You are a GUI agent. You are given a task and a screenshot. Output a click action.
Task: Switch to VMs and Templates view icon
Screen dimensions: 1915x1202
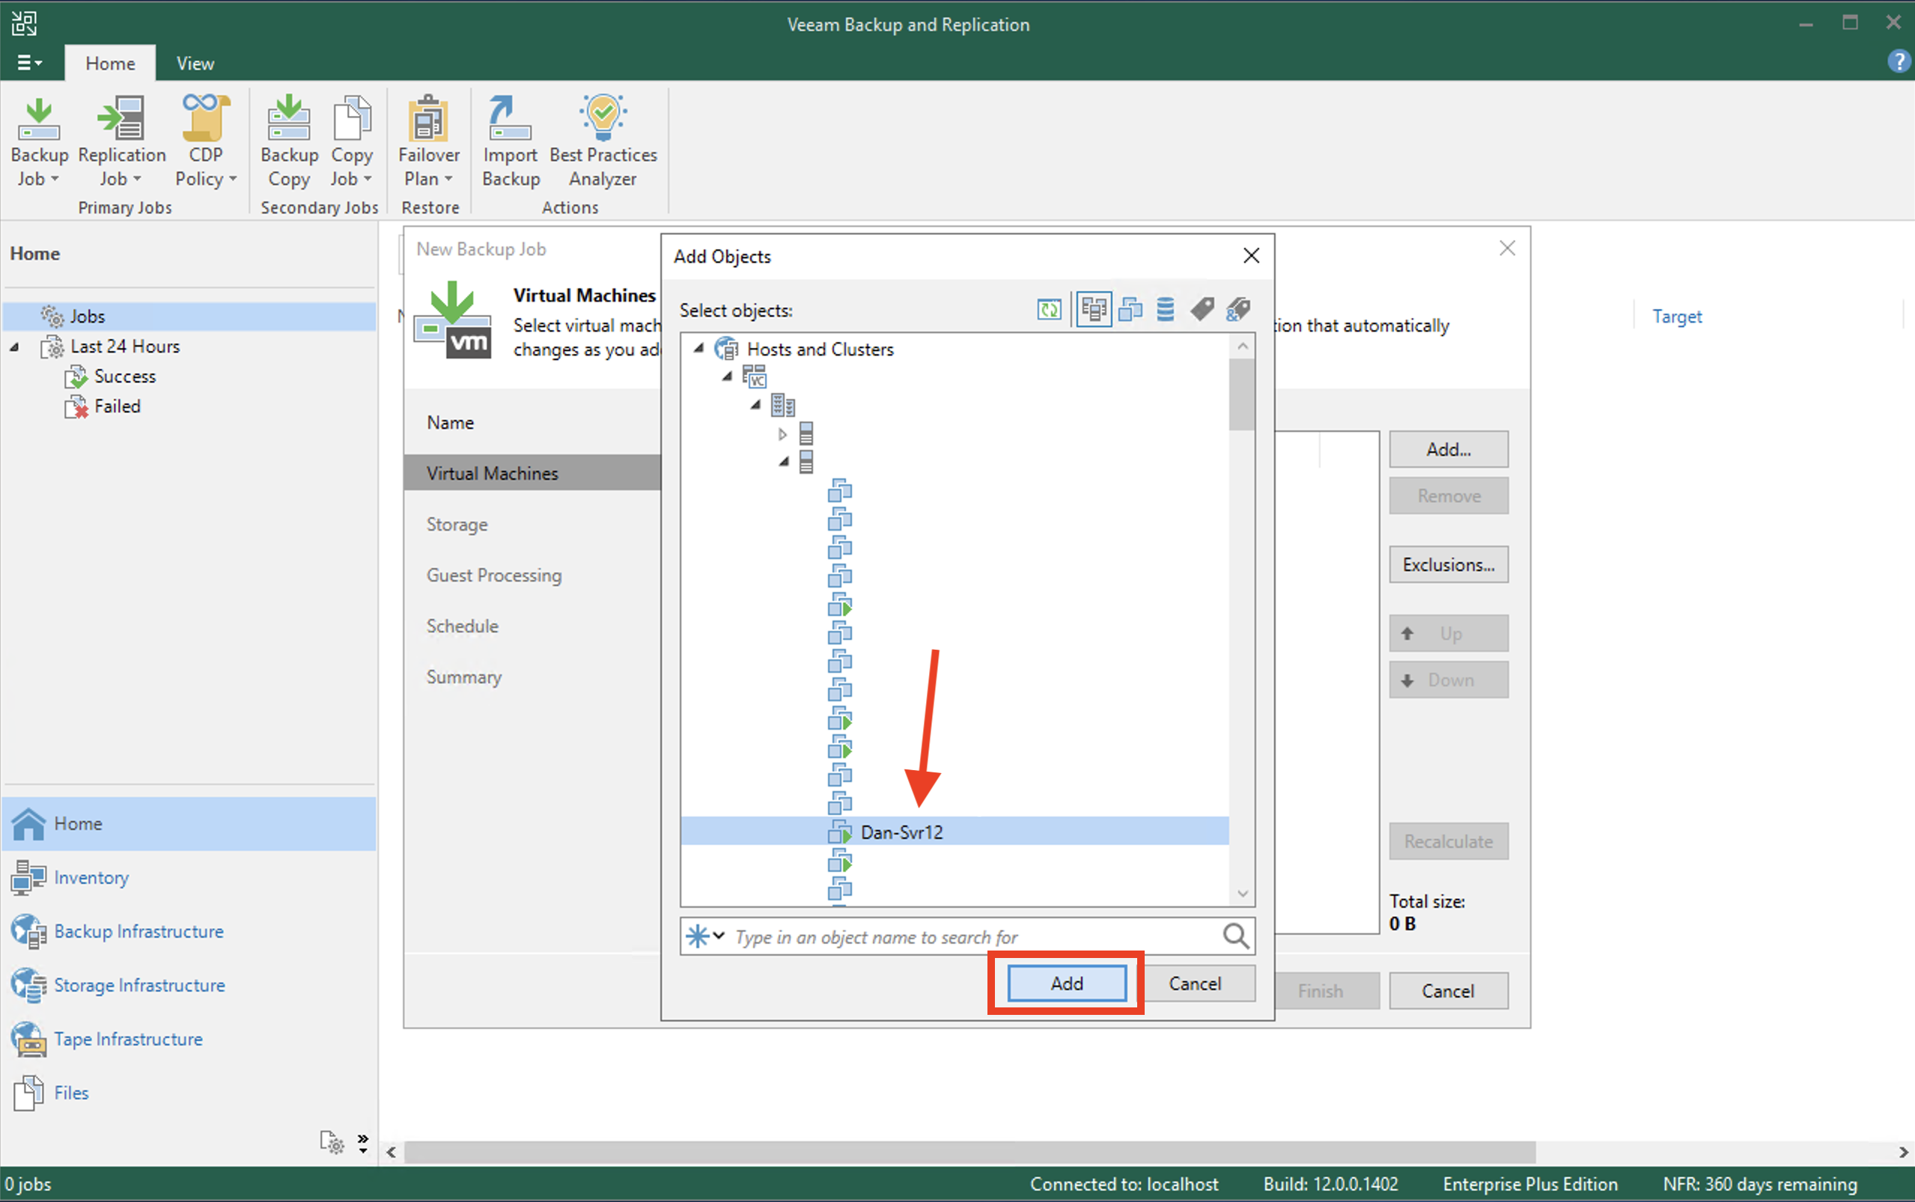1130,309
